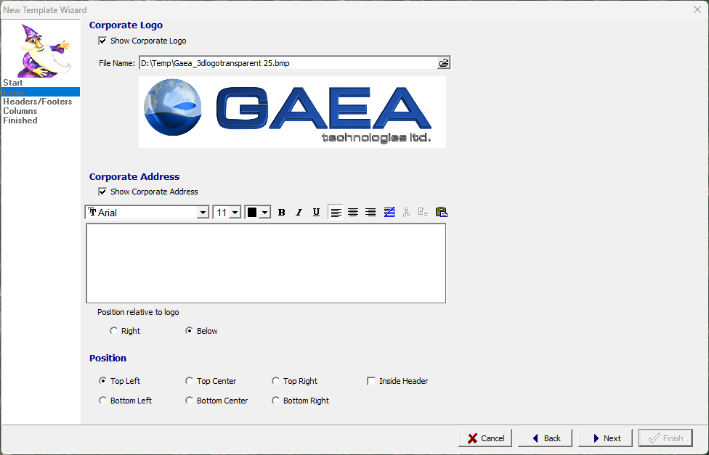Screen dimensions: 709x455
Task: Disable Show Corporate Address checkbox
Action: [102, 192]
